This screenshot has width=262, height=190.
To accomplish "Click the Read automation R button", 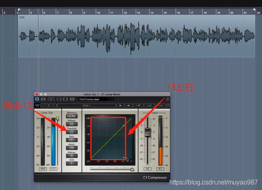I will click(x=49, y=99).
